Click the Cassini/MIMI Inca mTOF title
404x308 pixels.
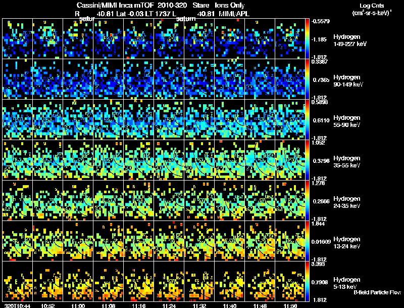(x=115, y=5)
